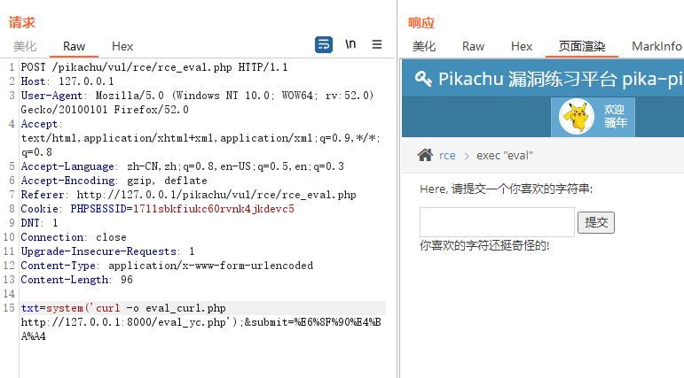Switch to request 美化 tab
Image resolution: width=684 pixels, height=378 pixels.
[x=25, y=46]
